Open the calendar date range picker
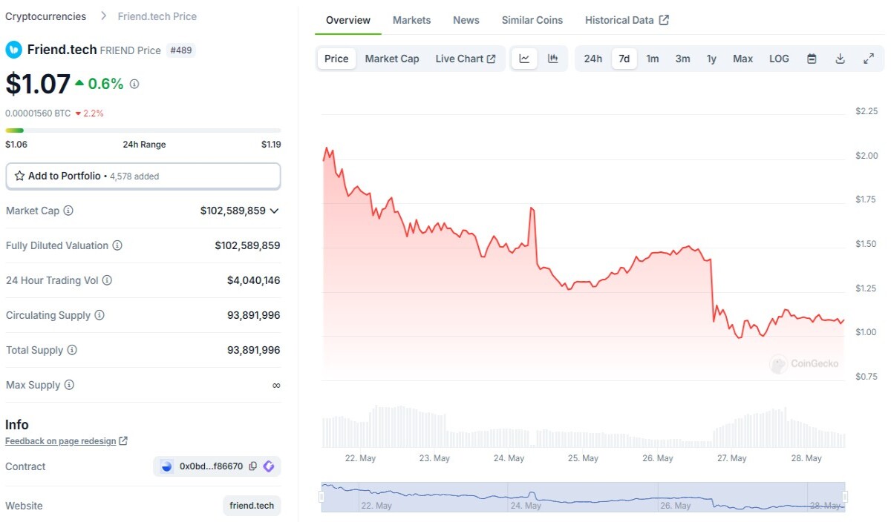The height and width of the screenshot is (522, 891). [x=812, y=59]
